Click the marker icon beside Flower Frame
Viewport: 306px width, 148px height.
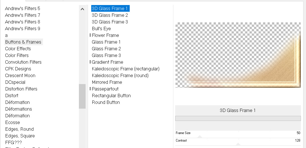click(90, 35)
